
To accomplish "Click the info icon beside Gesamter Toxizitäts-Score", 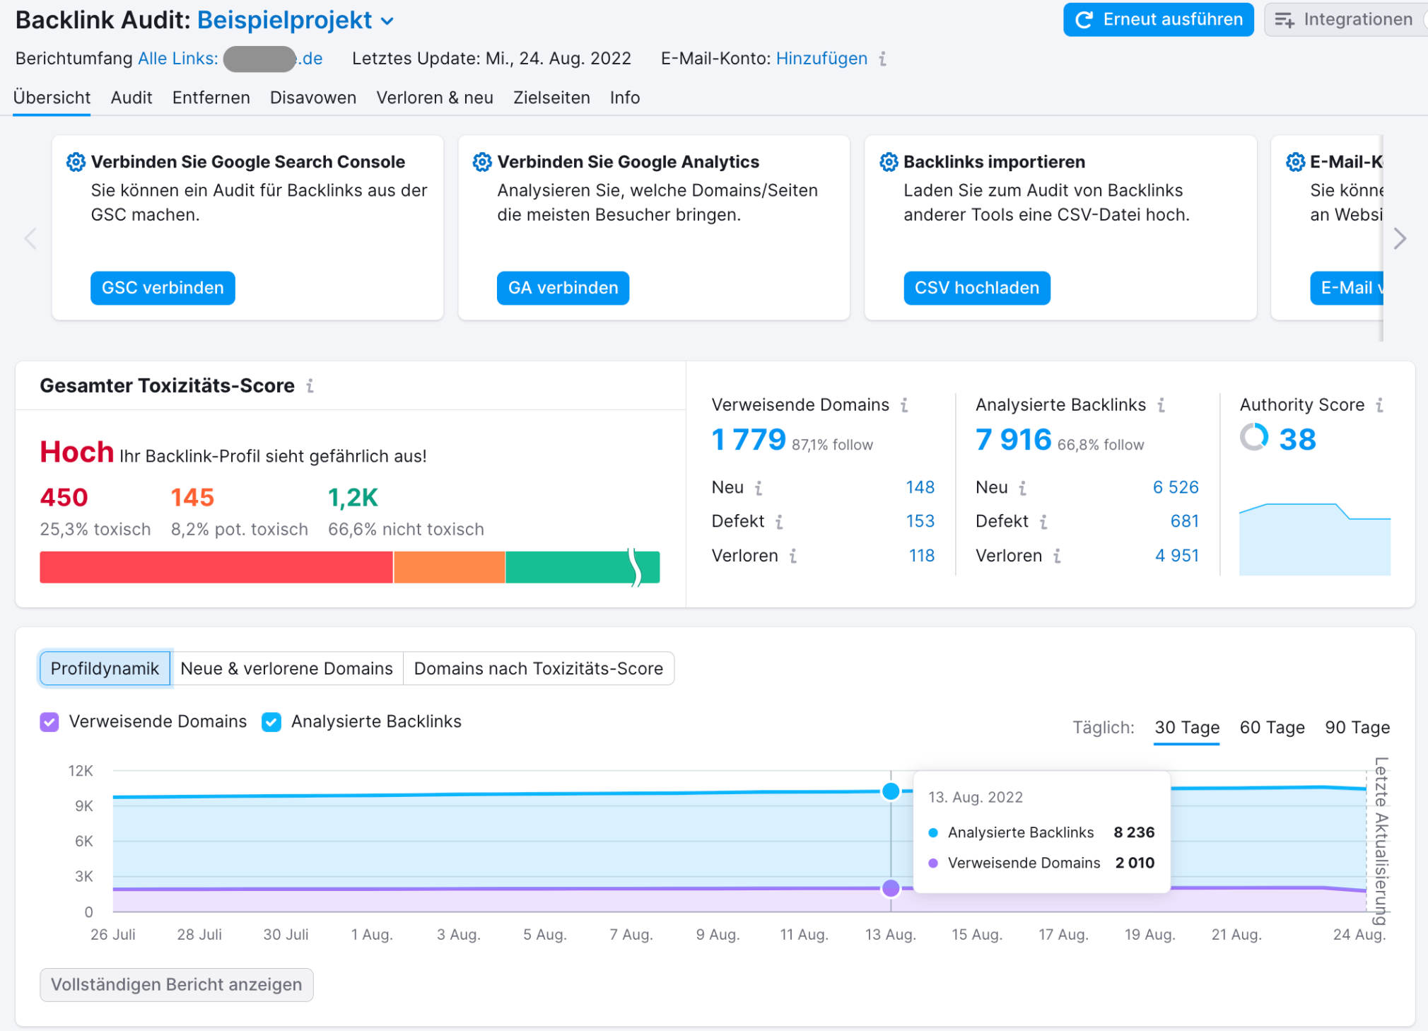I will [310, 386].
